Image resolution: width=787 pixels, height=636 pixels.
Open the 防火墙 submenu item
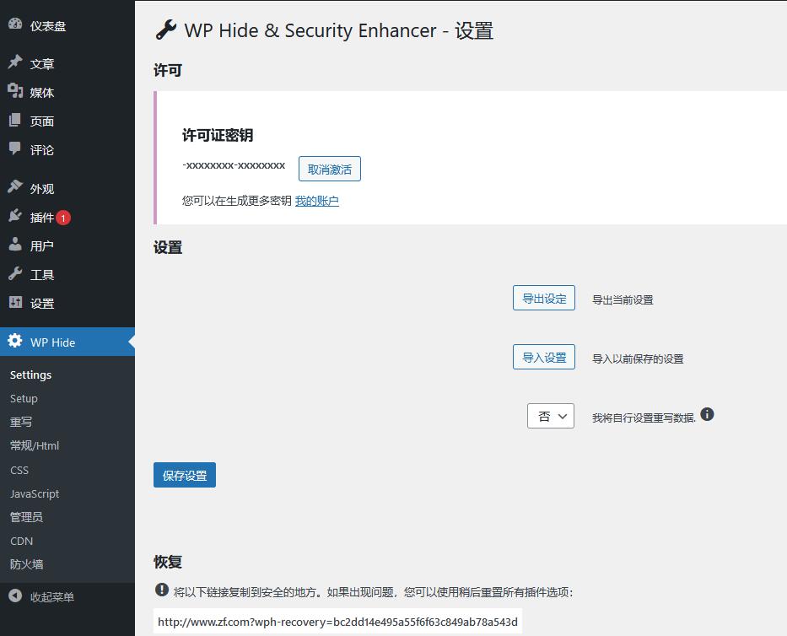point(26,564)
